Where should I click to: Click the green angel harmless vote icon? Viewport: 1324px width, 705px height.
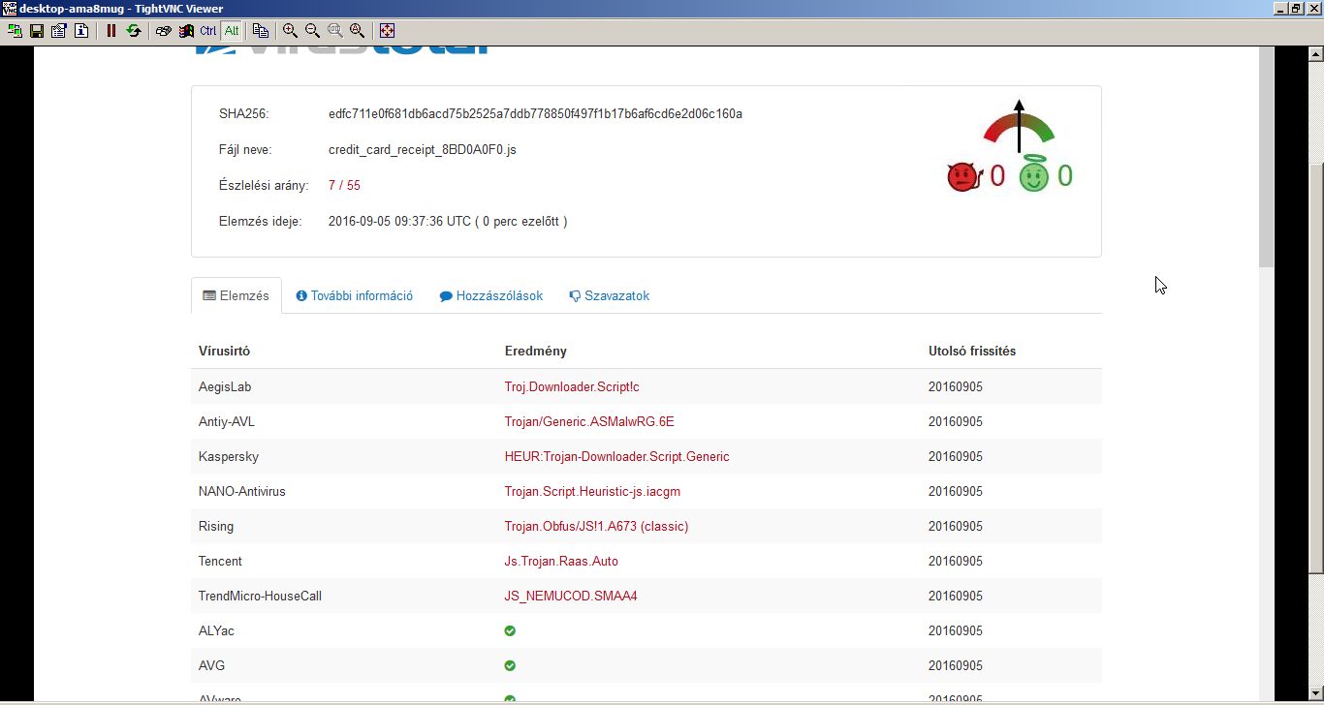click(1034, 175)
